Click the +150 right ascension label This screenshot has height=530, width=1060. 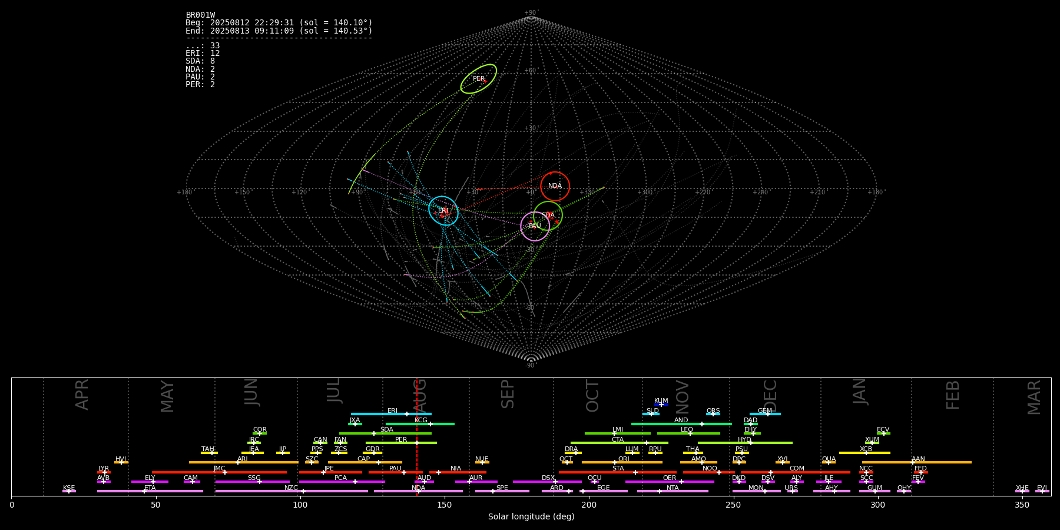(x=242, y=193)
